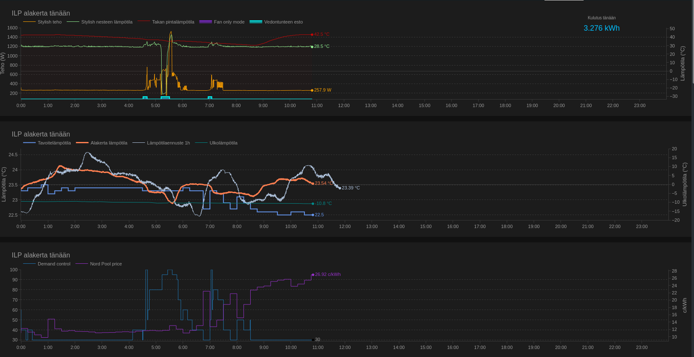
Task: Hide the Tavoitelämpötila series
Action: (54, 143)
